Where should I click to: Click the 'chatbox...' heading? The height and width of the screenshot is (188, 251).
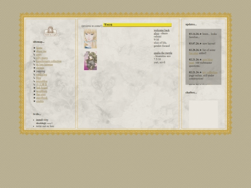[x=191, y=92]
